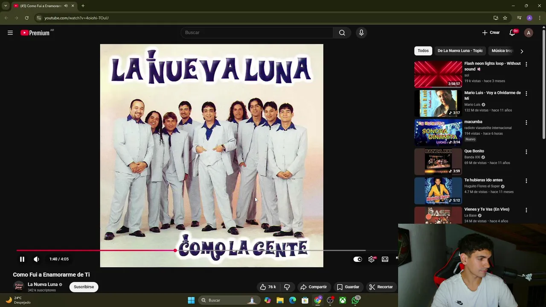Click the Crear button
Screen dimensions: 546x307
(x=491, y=33)
